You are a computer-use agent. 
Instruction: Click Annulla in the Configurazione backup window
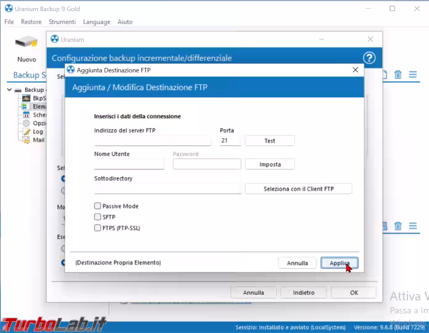pyautogui.click(x=253, y=292)
